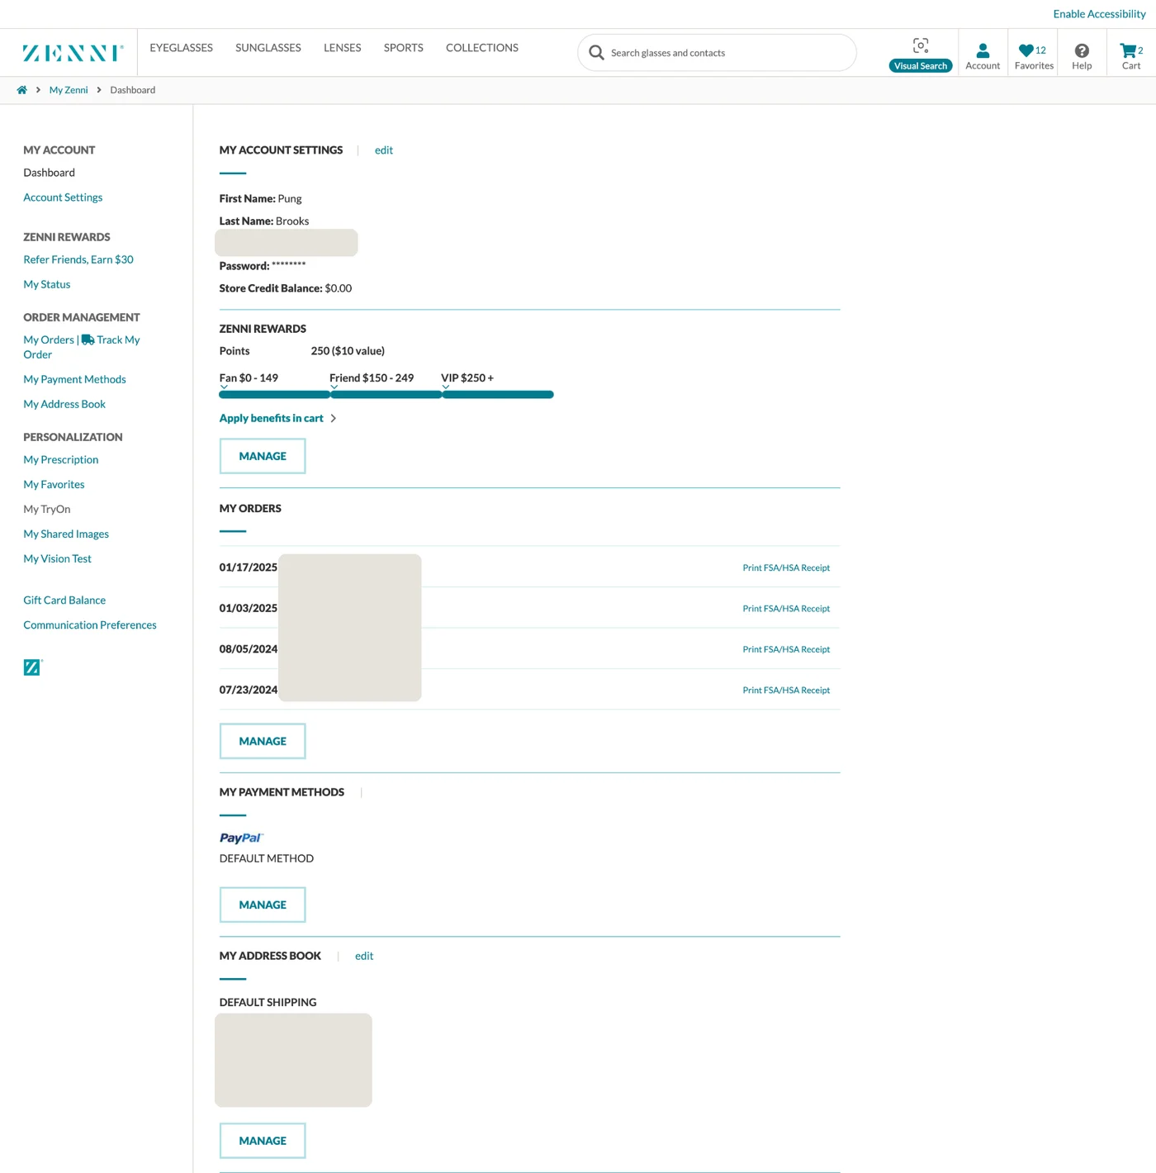Click Enable Accessibility link
Screen dimensions: 1156x1173
pyautogui.click(x=1099, y=14)
